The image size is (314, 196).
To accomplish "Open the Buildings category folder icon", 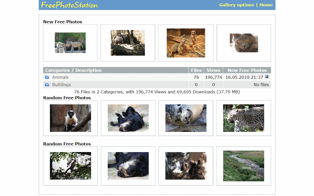I will coord(47,84).
